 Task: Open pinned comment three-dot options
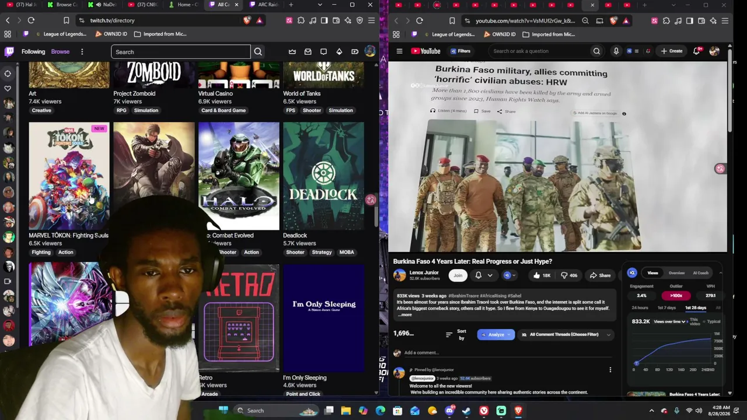tap(610, 370)
